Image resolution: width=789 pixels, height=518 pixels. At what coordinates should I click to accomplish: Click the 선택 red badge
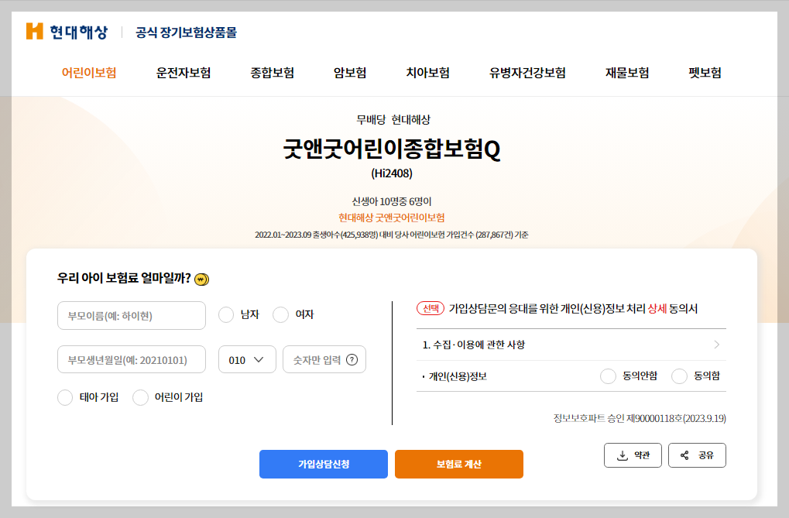click(x=431, y=308)
